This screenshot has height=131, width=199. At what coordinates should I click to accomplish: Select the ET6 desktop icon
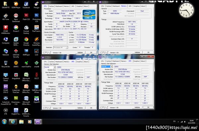[x=5, y=111]
